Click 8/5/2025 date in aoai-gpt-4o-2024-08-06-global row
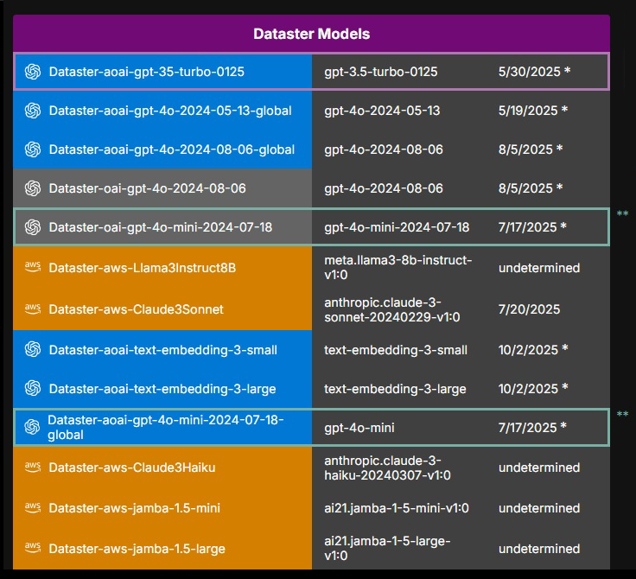Screen dimensions: 636x579 click(x=530, y=150)
